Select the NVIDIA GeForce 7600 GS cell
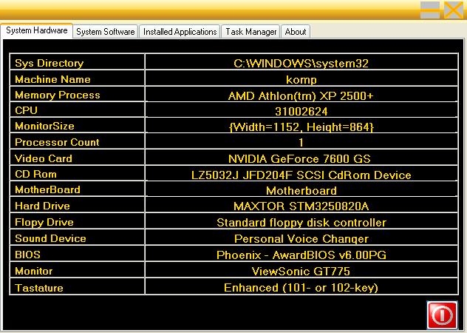The width and height of the screenshot is (467, 333). coord(301,159)
